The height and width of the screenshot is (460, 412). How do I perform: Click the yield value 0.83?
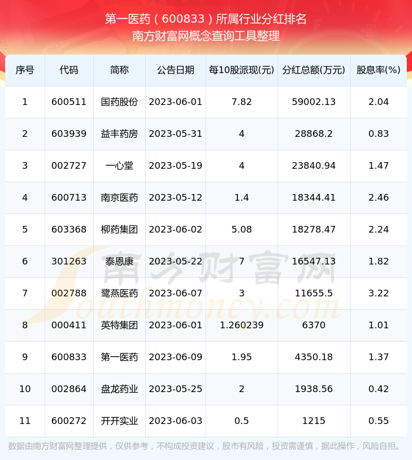(x=379, y=134)
